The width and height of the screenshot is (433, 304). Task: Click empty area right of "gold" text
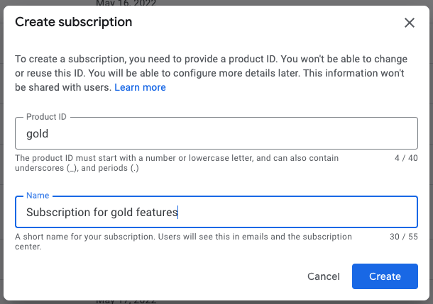[x=232, y=133]
